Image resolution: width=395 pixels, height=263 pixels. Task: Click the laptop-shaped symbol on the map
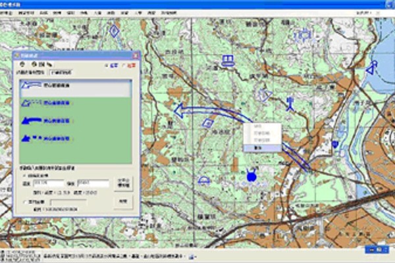click(x=228, y=60)
